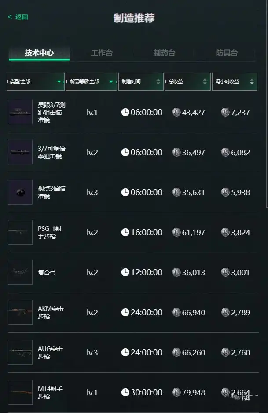Screen dimensions: 268x413
Task: Click the 3/7可调倍率狙击镜 scope icon
Action: coord(20,152)
